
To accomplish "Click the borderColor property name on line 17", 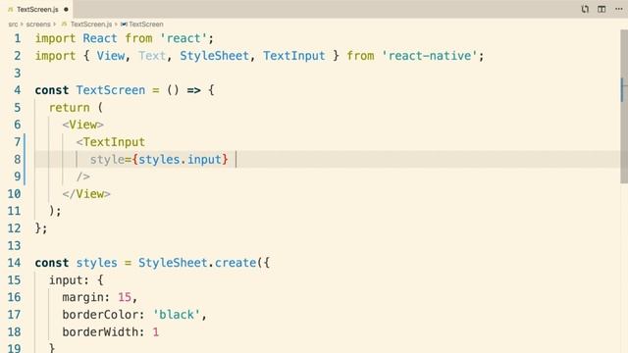I will [100, 315].
